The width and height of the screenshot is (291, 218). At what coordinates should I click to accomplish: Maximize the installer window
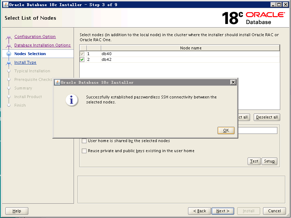[279, 5]
